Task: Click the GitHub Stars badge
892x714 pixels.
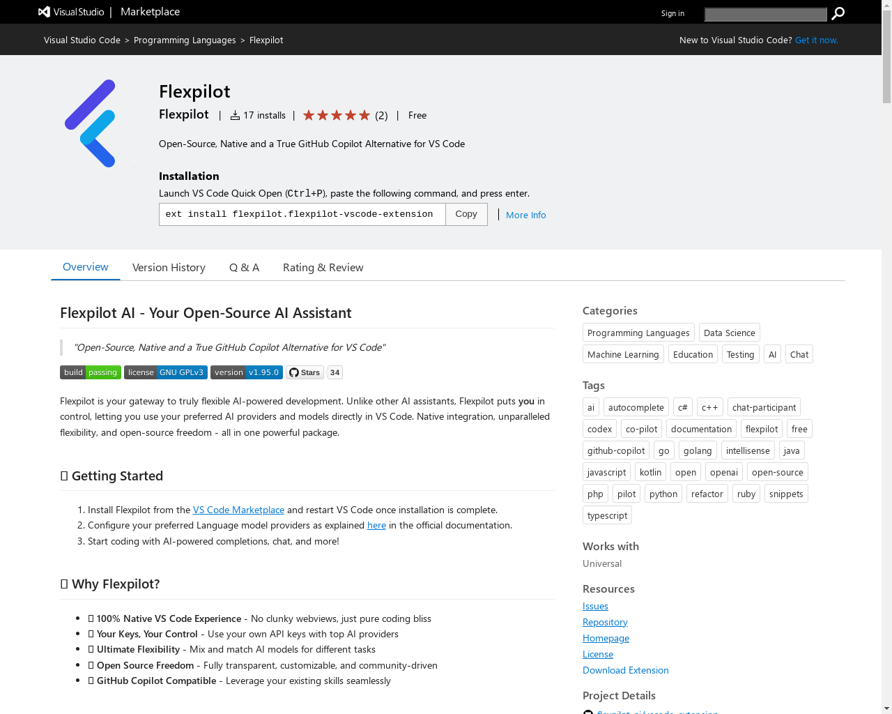Action: pyautogui.click(x=305, y=372)
